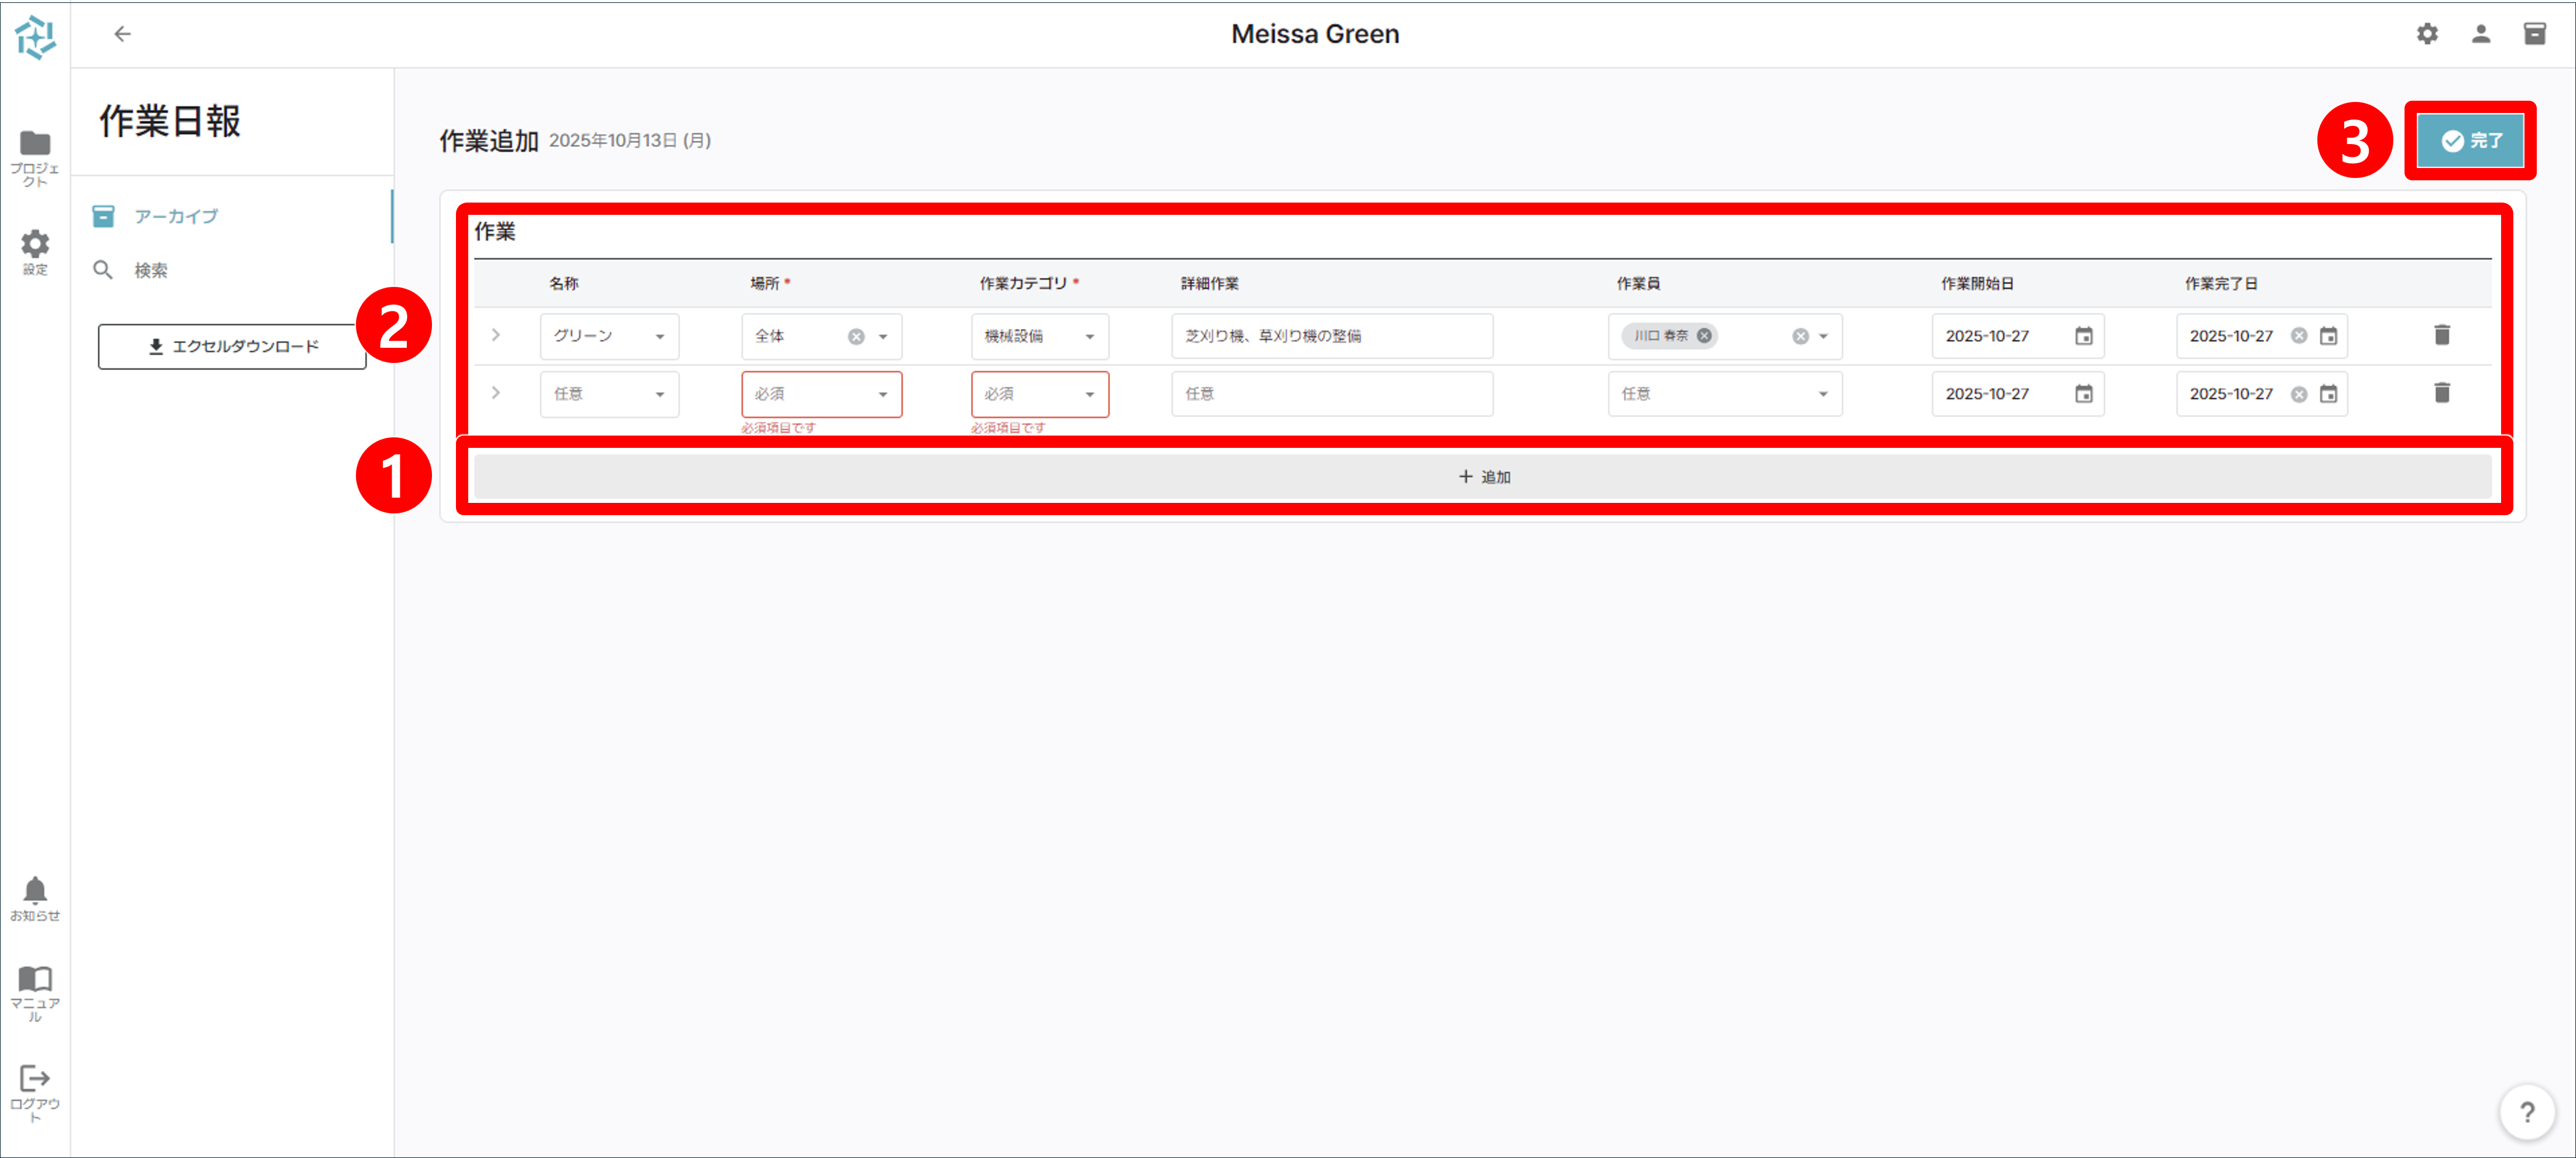Open calendar for first row start date
The image size is (2576, 1158).
tap(2083, 336)
